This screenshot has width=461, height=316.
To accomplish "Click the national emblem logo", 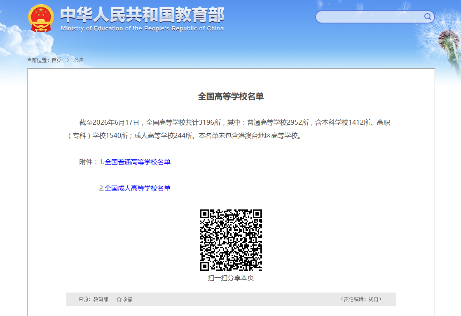I will point(41,18).
